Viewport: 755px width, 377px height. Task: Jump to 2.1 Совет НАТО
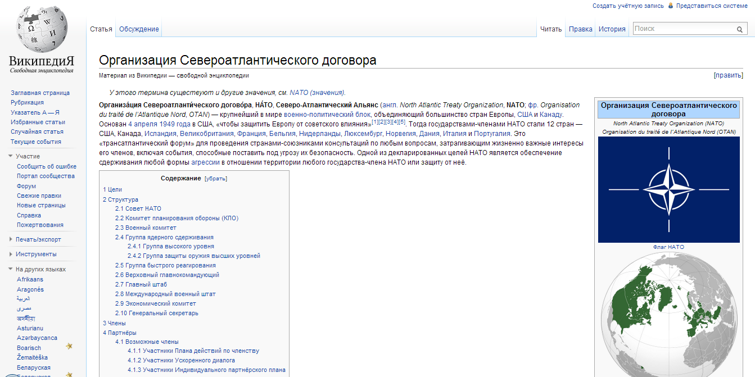coord(138,208)
